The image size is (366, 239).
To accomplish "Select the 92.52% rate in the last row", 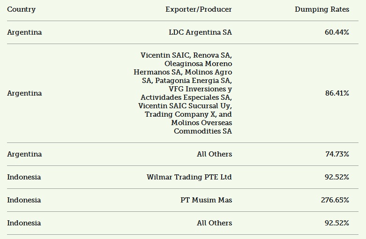I will [337, 223].
